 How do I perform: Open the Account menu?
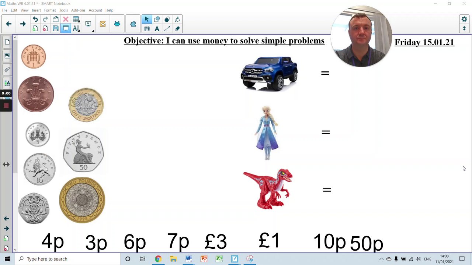tap(95, 10)
